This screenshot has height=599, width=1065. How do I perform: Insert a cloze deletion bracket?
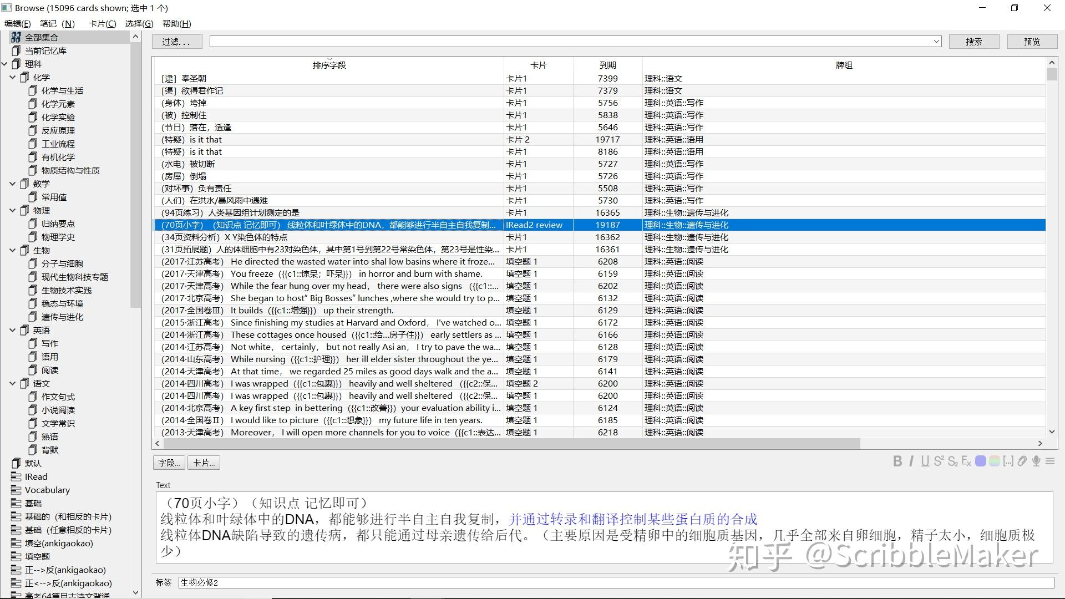(1008, 461)
